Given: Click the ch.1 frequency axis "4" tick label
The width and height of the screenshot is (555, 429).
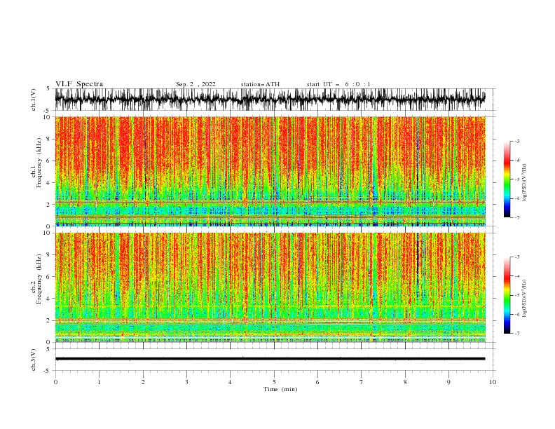Looking at the screenshot, I should [49, 183].
